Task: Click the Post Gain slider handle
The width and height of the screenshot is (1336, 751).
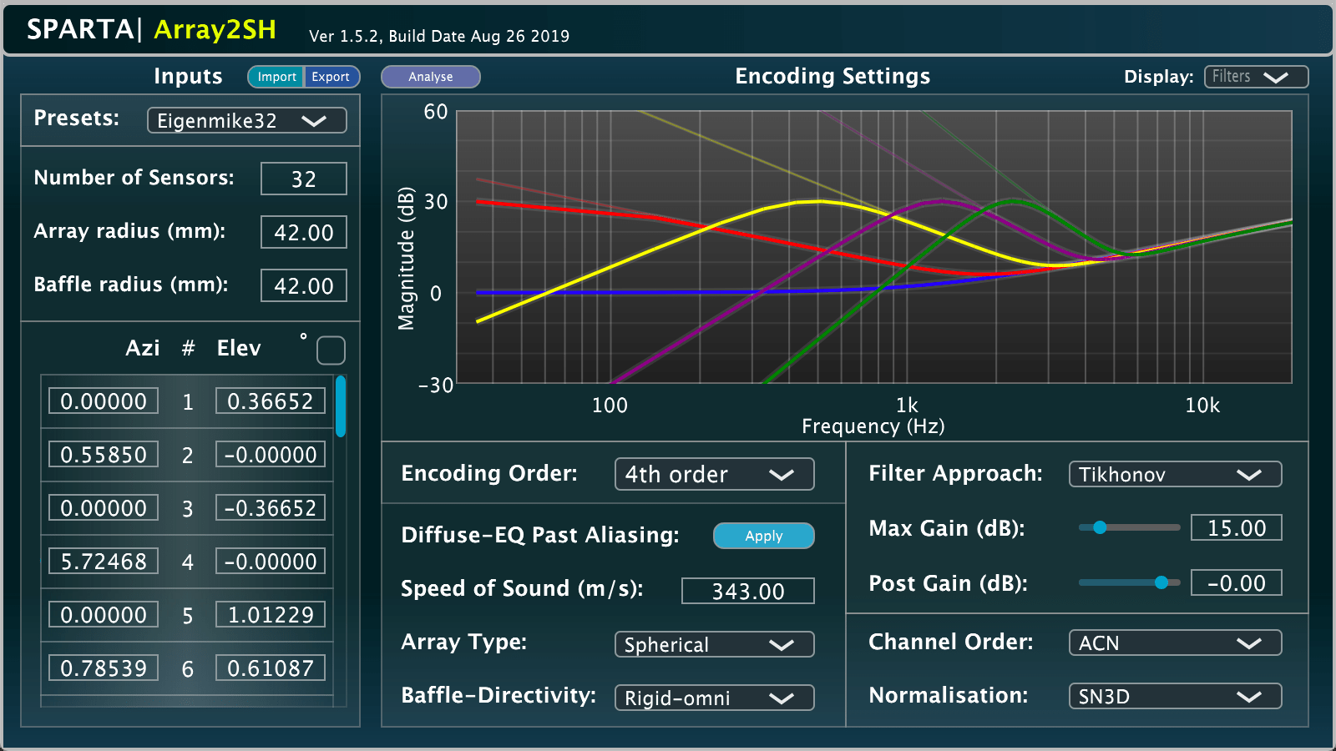Action: [x=1161, y=582]
